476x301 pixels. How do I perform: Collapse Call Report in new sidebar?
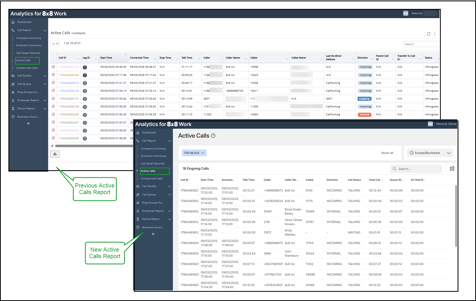170,141
